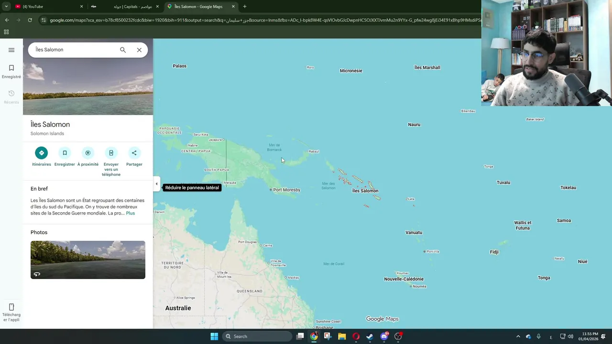Viewport: 612px width, 344px height.
Task: Click the Australie map label
Action: tap(178, 308)
